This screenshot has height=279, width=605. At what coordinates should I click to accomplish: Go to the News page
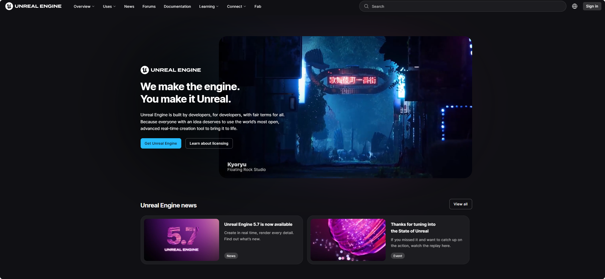(x=129, y=6)
